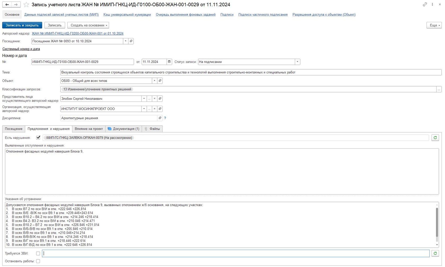Open the Документация (1) tab
Image resolution: width=445 pixels, height=267 pixels.
[123, 129]
